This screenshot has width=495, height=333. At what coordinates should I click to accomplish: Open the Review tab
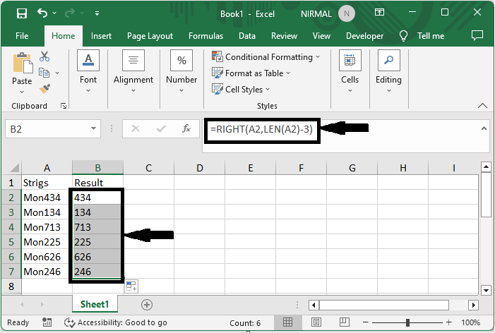(284, 36)
